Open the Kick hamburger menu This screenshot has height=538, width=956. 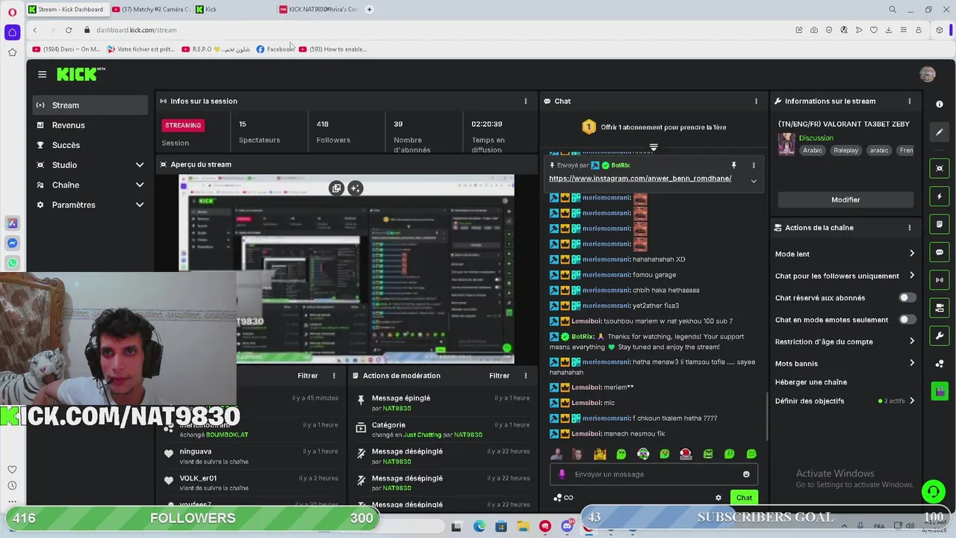pos(42,74)
